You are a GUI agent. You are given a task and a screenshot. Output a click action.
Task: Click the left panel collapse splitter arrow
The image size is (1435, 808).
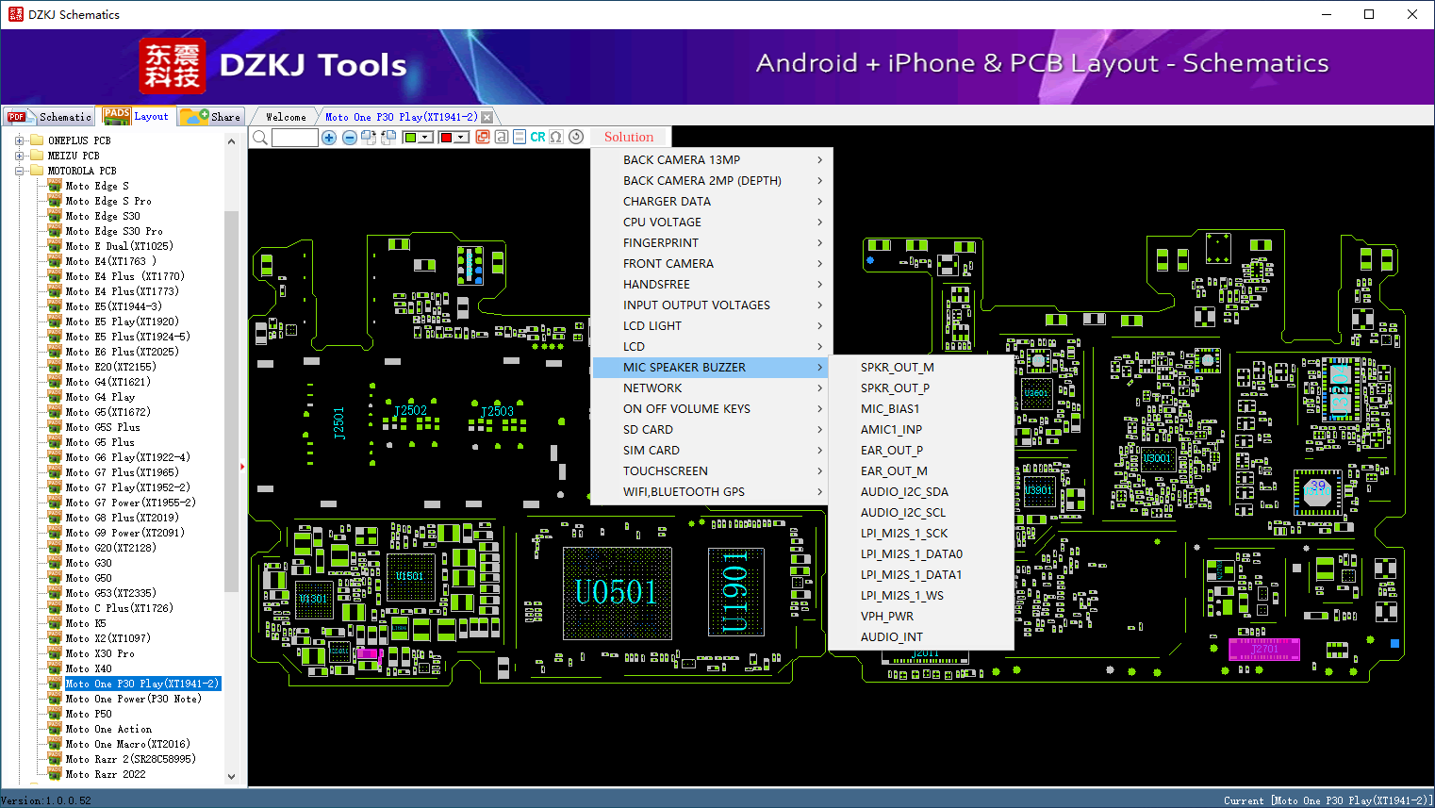[242, 466]
